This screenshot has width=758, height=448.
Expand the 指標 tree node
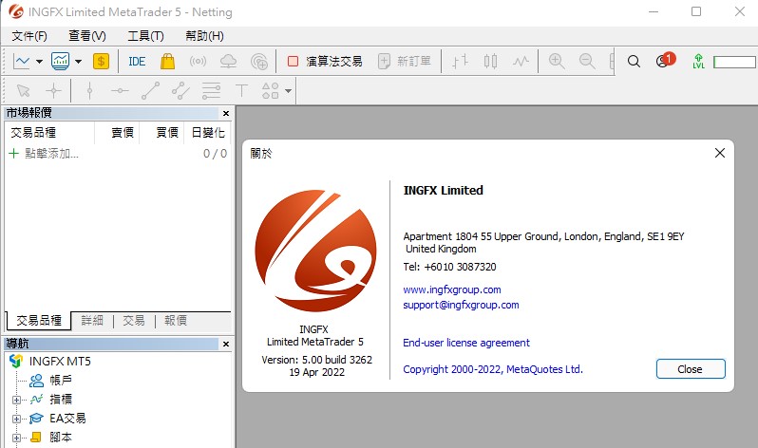coord(16,400)
